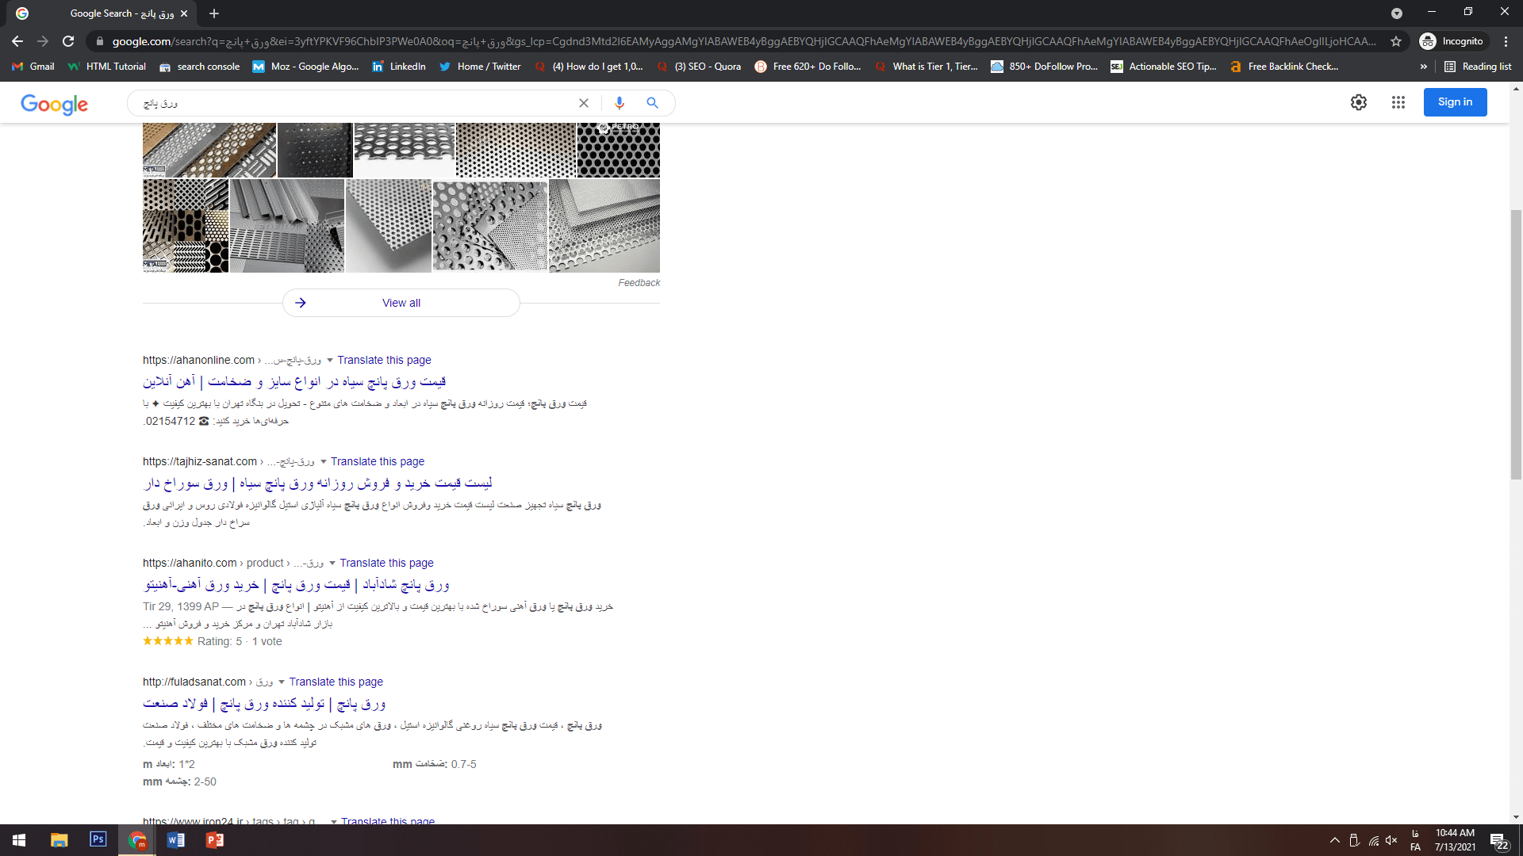The height and width of the screenshot is (856, 1523).
Task: Clear the search box with the X
Action: click(584, 103)
